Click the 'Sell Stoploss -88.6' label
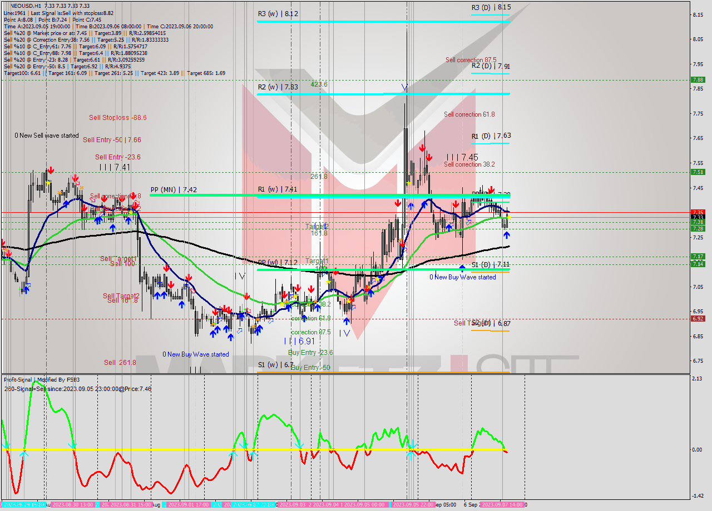 click(117, 117)
